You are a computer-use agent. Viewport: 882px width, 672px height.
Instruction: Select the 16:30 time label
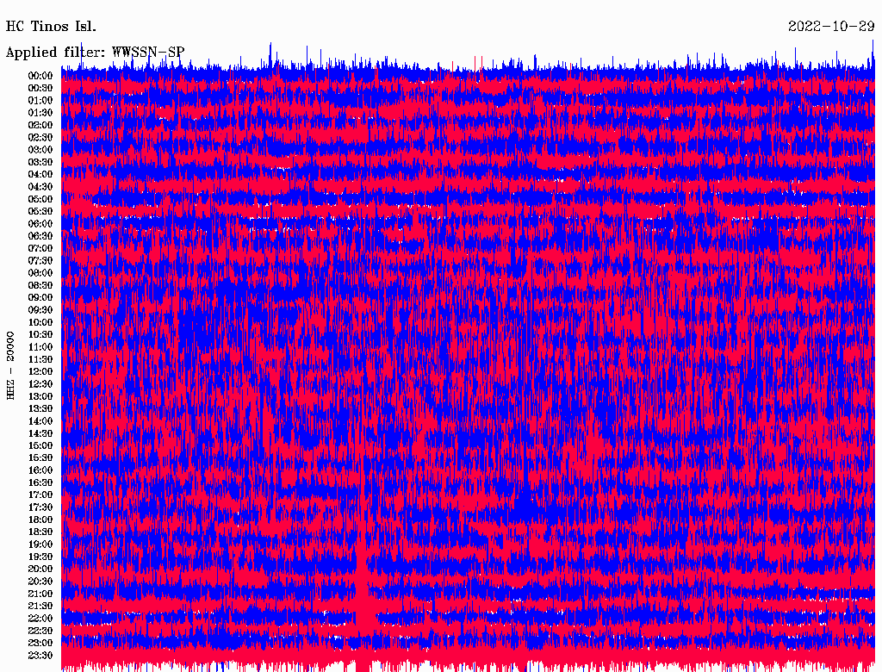point(40,483)
